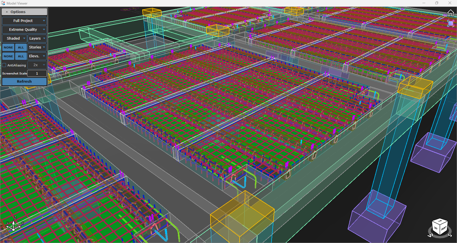Open the Elevs. dropdown

pos(37,56)
